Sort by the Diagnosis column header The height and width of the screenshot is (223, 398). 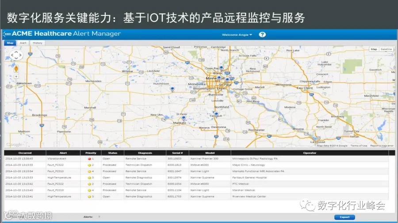tap(145, 153)
